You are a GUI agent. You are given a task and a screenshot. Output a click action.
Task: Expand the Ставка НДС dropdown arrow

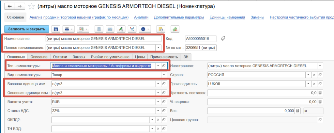158,111
